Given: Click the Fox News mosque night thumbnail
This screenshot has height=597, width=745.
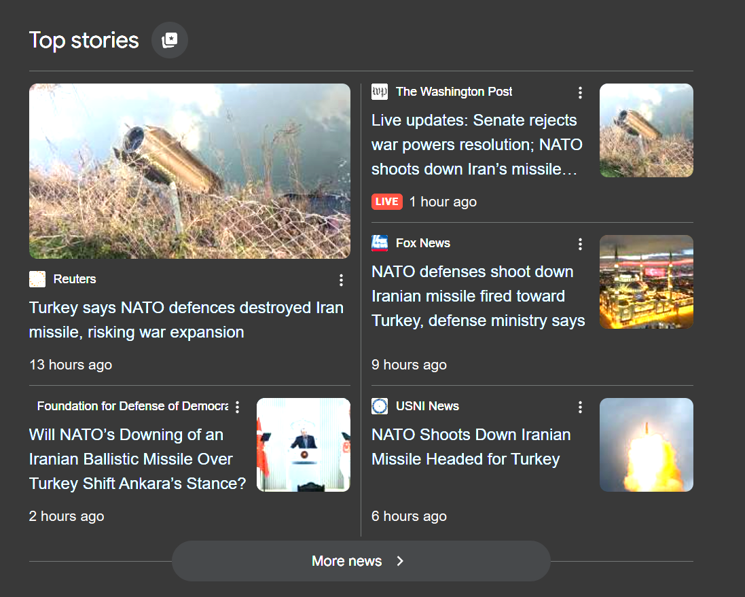Looking at the screenshot, I should [646, 282].
